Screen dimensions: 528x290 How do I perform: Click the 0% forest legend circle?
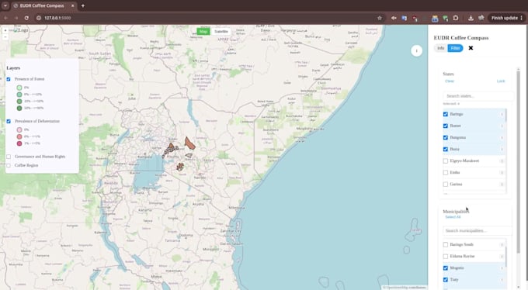coord(19,88)
